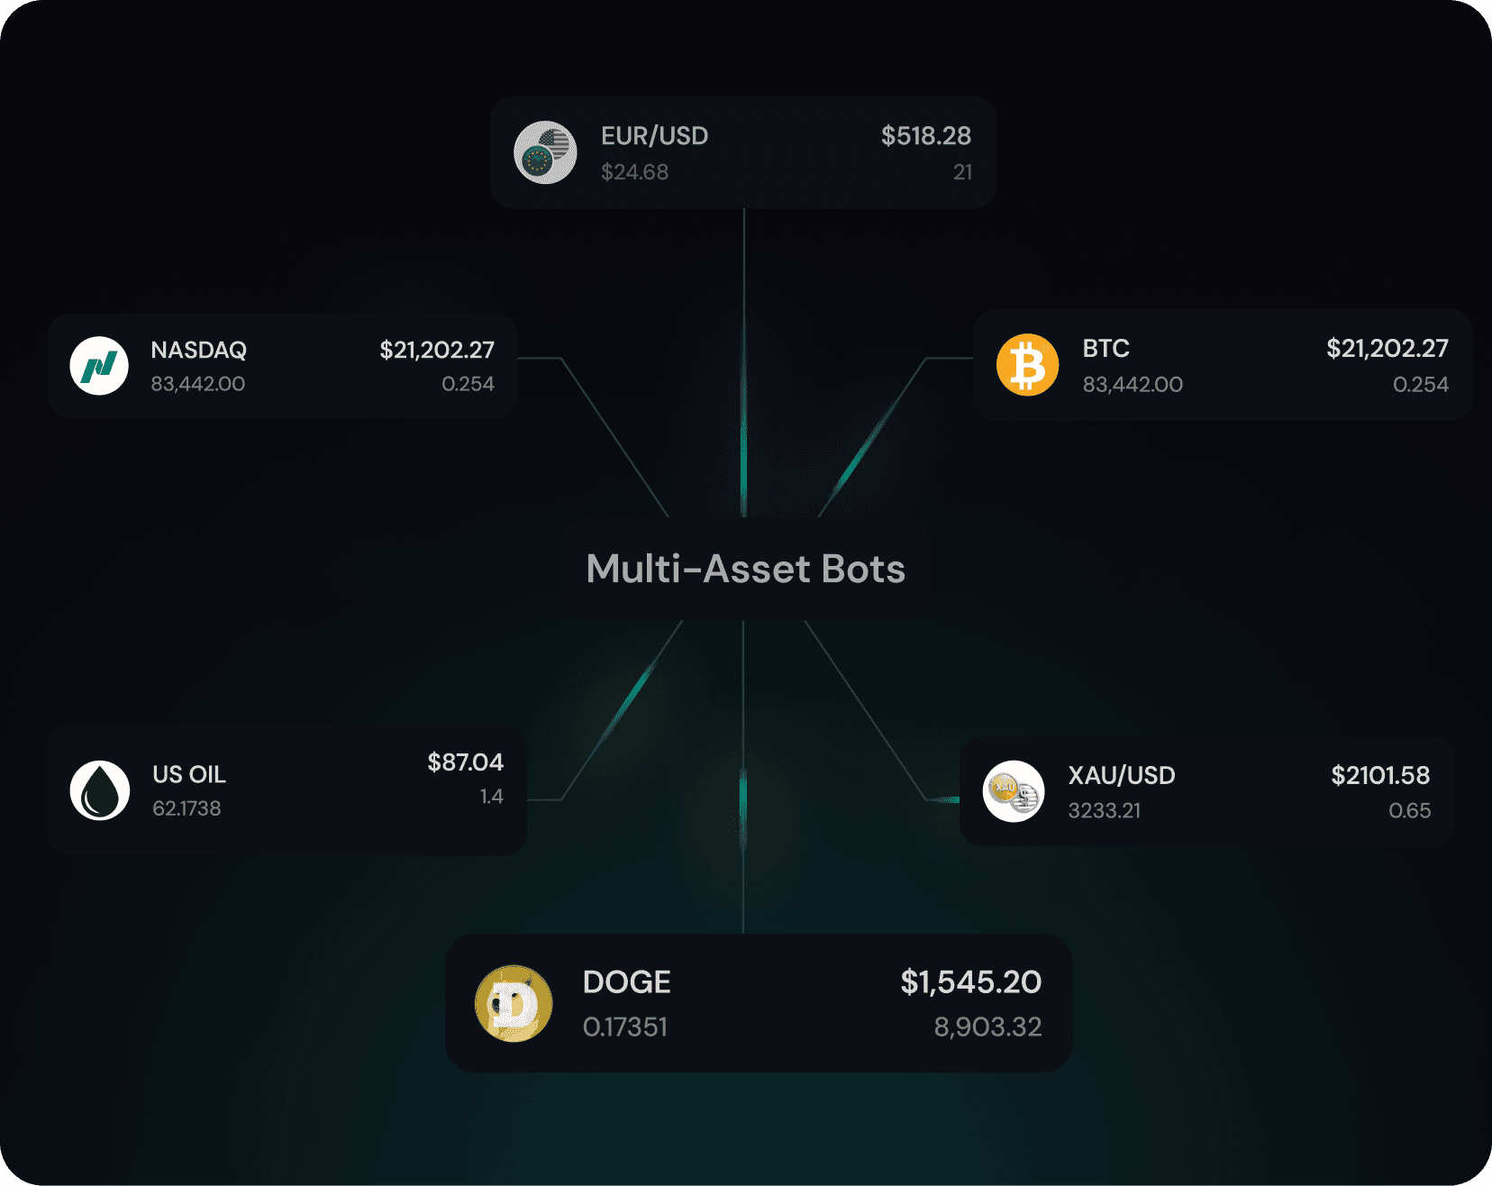This screenshot has width=1492, height=1186.
Task: Click the BTC asset name
Action: pyautogui.click(x=1105, y=349)
